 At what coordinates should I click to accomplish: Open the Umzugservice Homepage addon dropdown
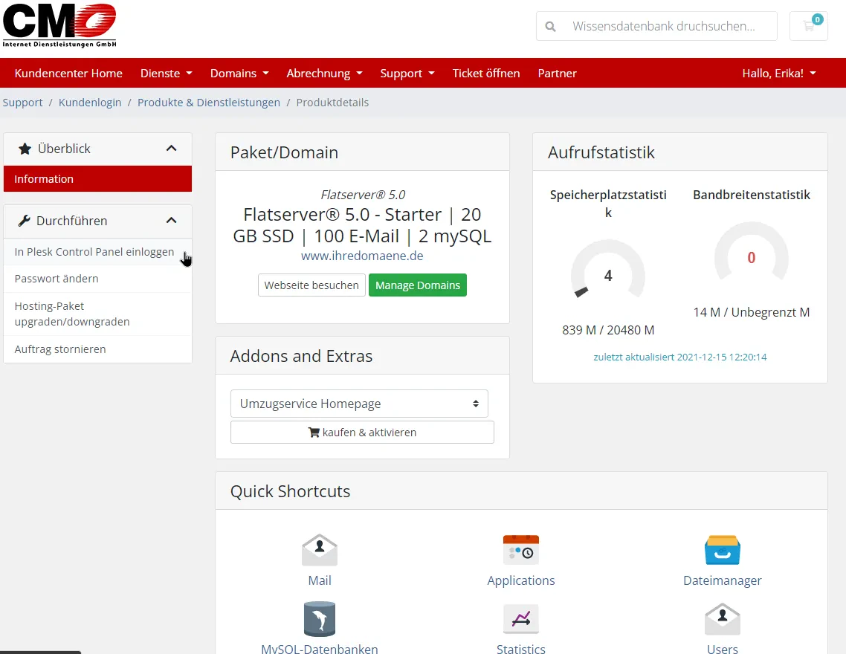(359, 404)
